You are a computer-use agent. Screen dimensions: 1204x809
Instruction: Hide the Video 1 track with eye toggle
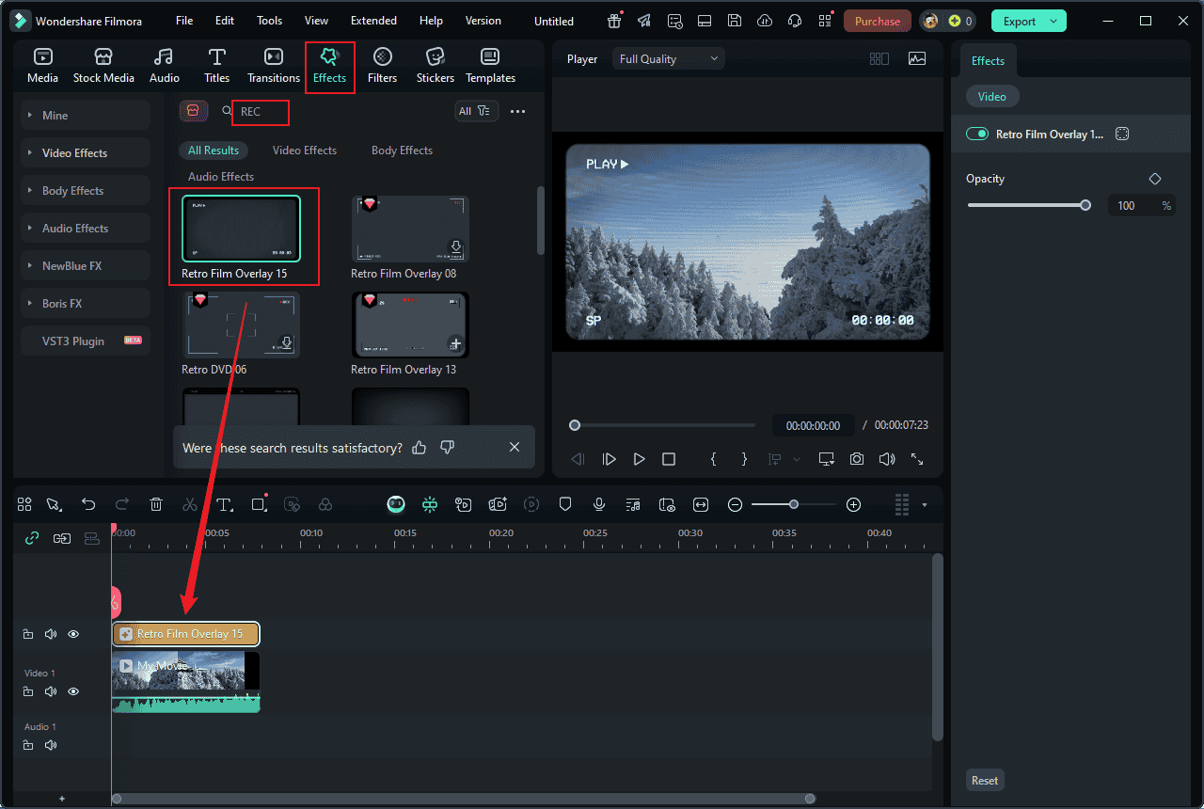coord(72,690)
